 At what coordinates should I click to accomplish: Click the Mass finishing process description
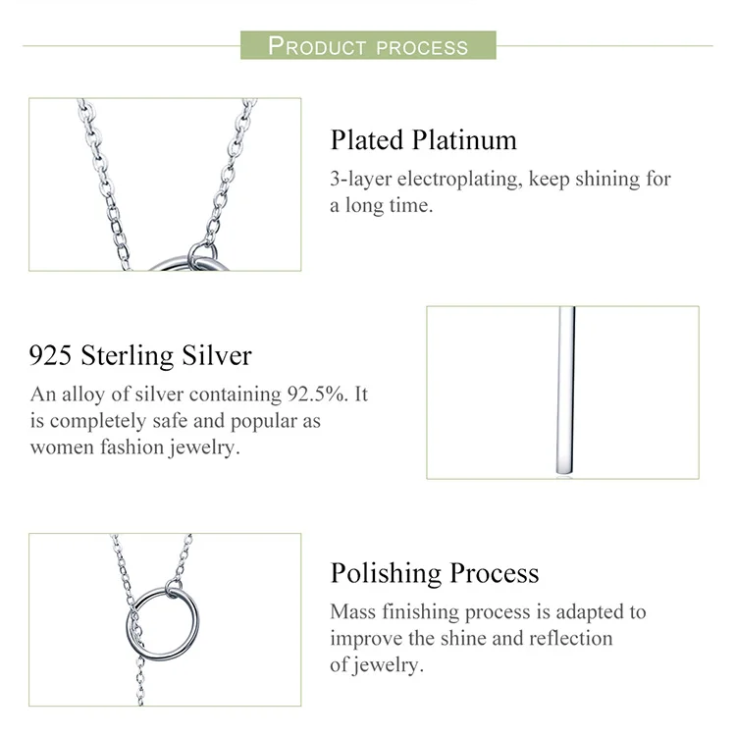tap(488, 638)
